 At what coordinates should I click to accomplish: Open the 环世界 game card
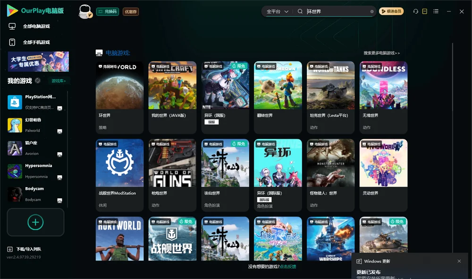click(x=119, y=98)
